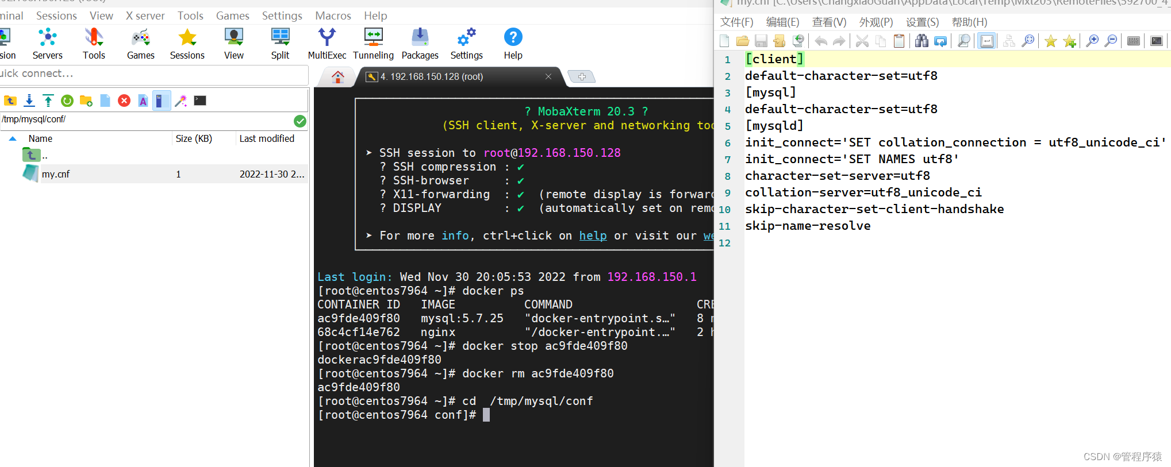Open the Tools menu
This screenshot has width=1171, height=467.
tap(190, 16)
